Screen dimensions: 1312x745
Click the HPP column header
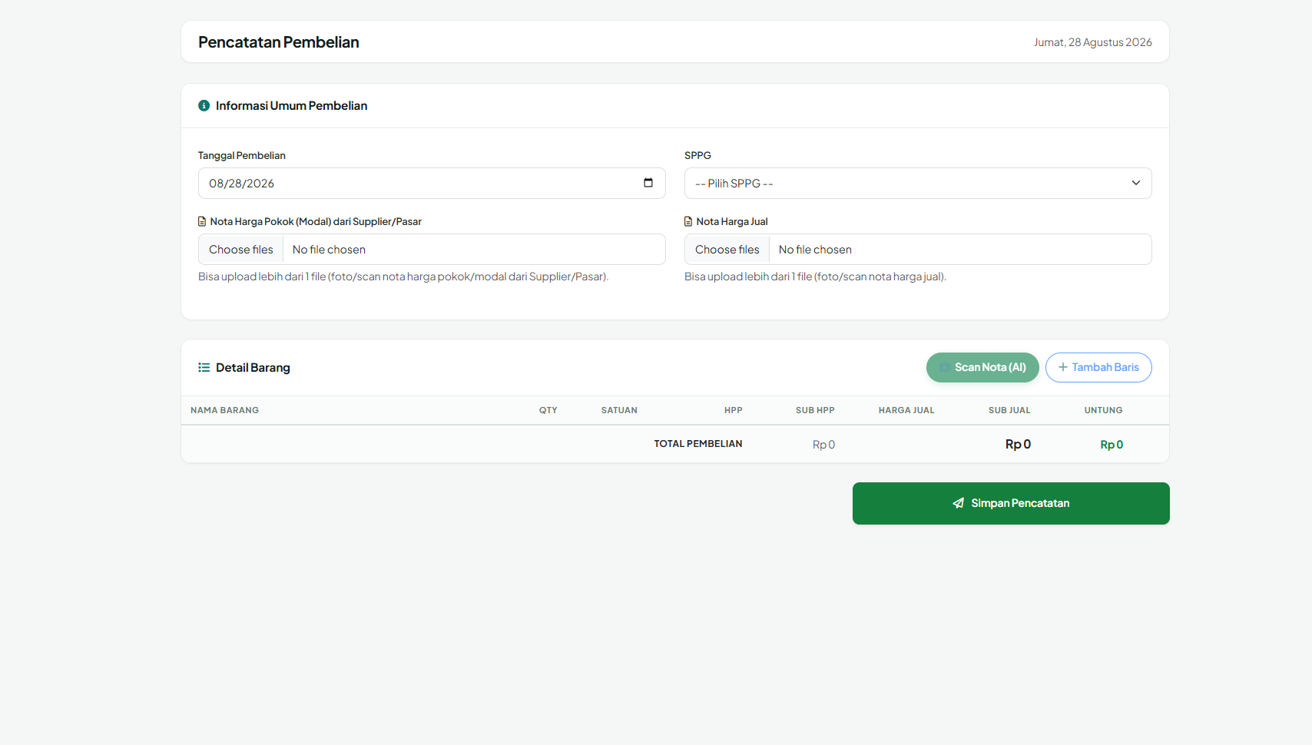[x=734, y=410]
